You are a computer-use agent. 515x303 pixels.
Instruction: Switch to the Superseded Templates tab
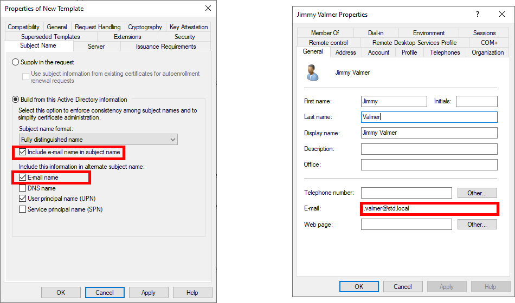point(50,37)
